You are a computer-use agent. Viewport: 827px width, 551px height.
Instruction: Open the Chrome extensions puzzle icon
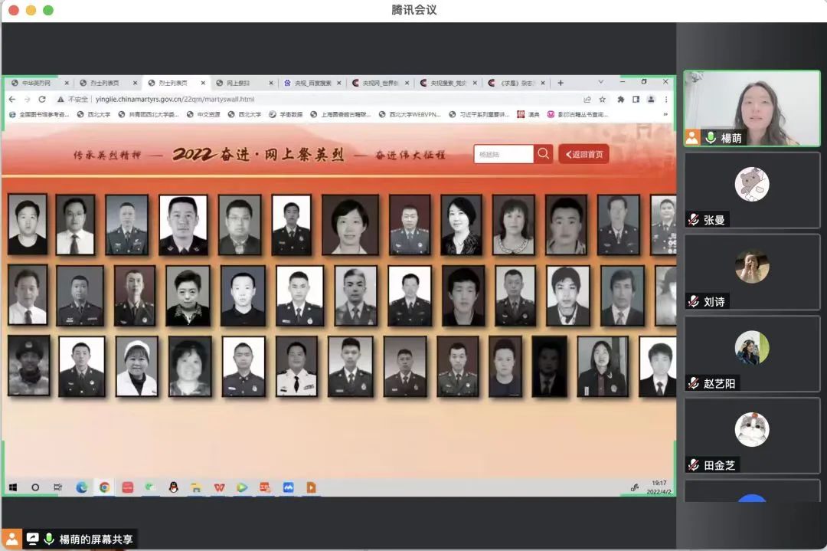(x=620, y=100)
